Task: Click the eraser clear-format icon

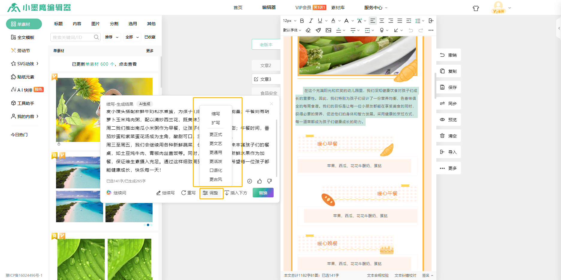Action: pos(308,30)
